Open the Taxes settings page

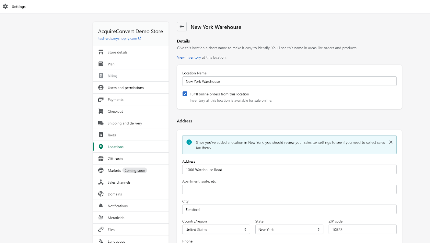click(x=112, y=135)
